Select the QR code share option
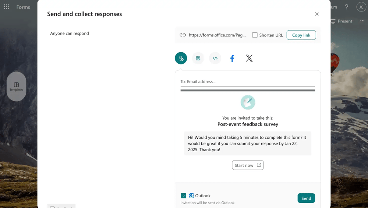The width and height of the screenshot is (368, 208). point(198,58)
